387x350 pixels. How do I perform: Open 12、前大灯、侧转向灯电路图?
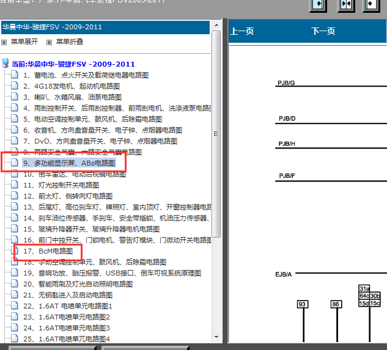pyautogui.click(x=68, y=196)
